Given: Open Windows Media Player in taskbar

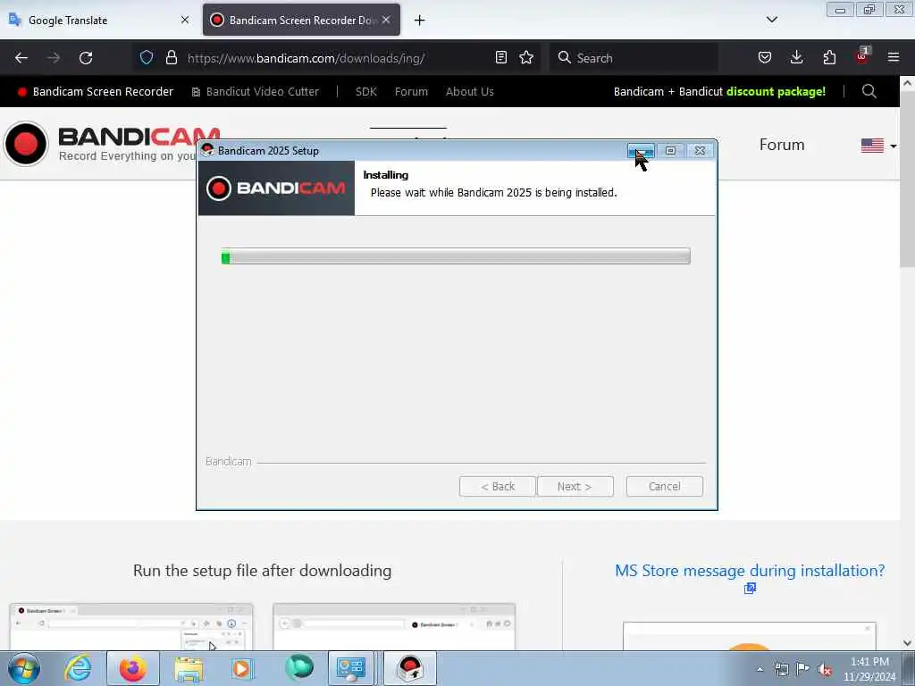Looking at the screenshot, I should [241, 668].
